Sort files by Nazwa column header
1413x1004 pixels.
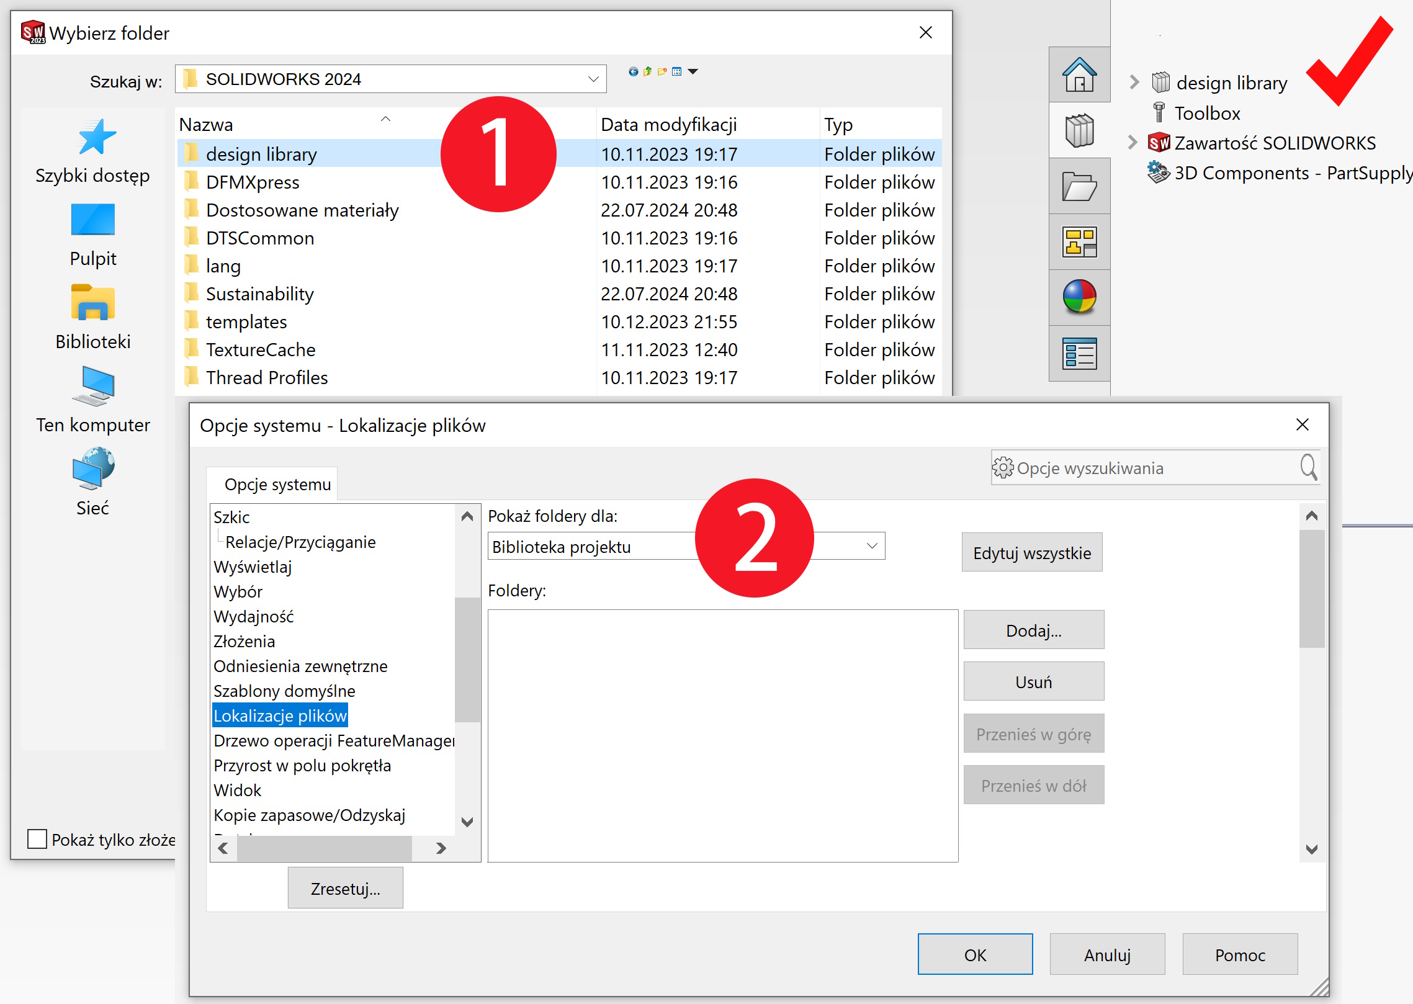coord(386,124)
